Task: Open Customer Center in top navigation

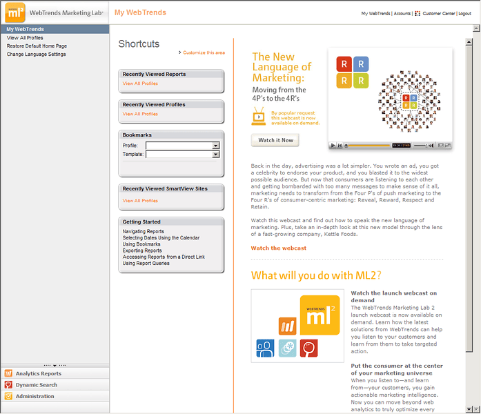Action: [439, 14]
